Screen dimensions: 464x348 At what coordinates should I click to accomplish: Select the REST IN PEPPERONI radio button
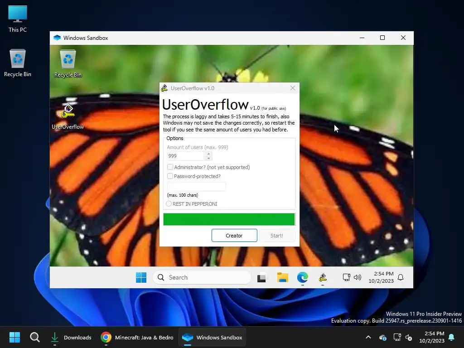[169, 204]
